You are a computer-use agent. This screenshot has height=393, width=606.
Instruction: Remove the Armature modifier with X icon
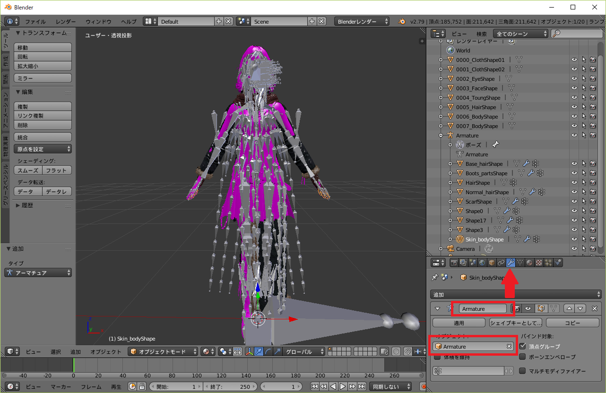point(595,308)
